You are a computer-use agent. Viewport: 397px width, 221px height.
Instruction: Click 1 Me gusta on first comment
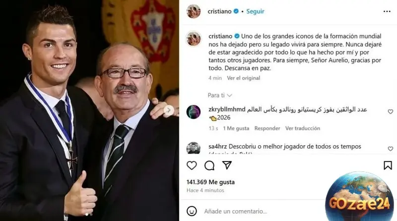point(236,128)
